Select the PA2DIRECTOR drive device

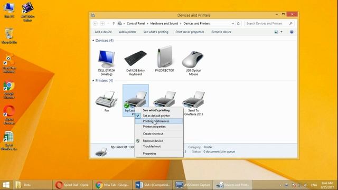click(164, 59)
